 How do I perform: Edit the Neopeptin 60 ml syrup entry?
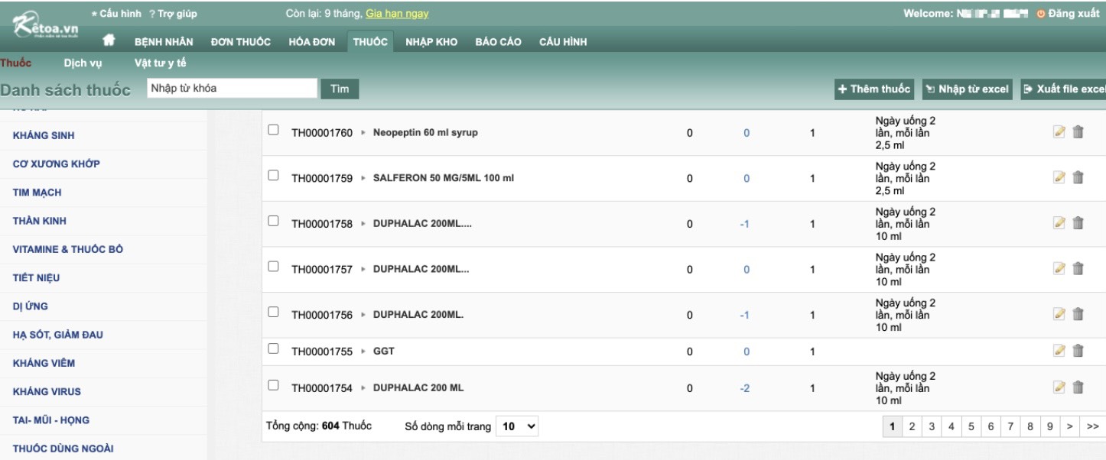(x=1059, y=132)
